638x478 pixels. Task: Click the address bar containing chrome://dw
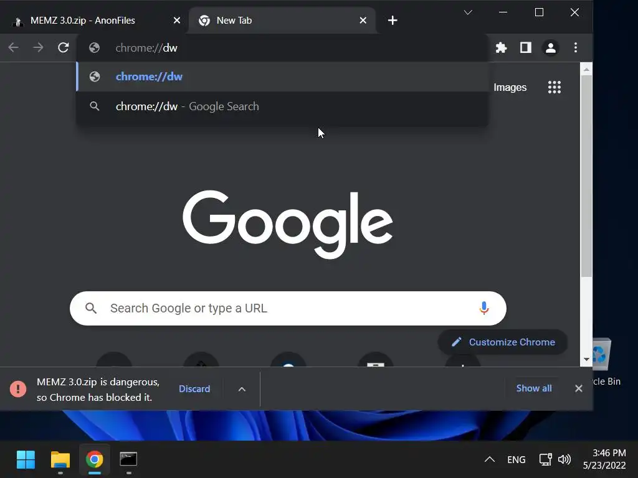click(282, 48)
